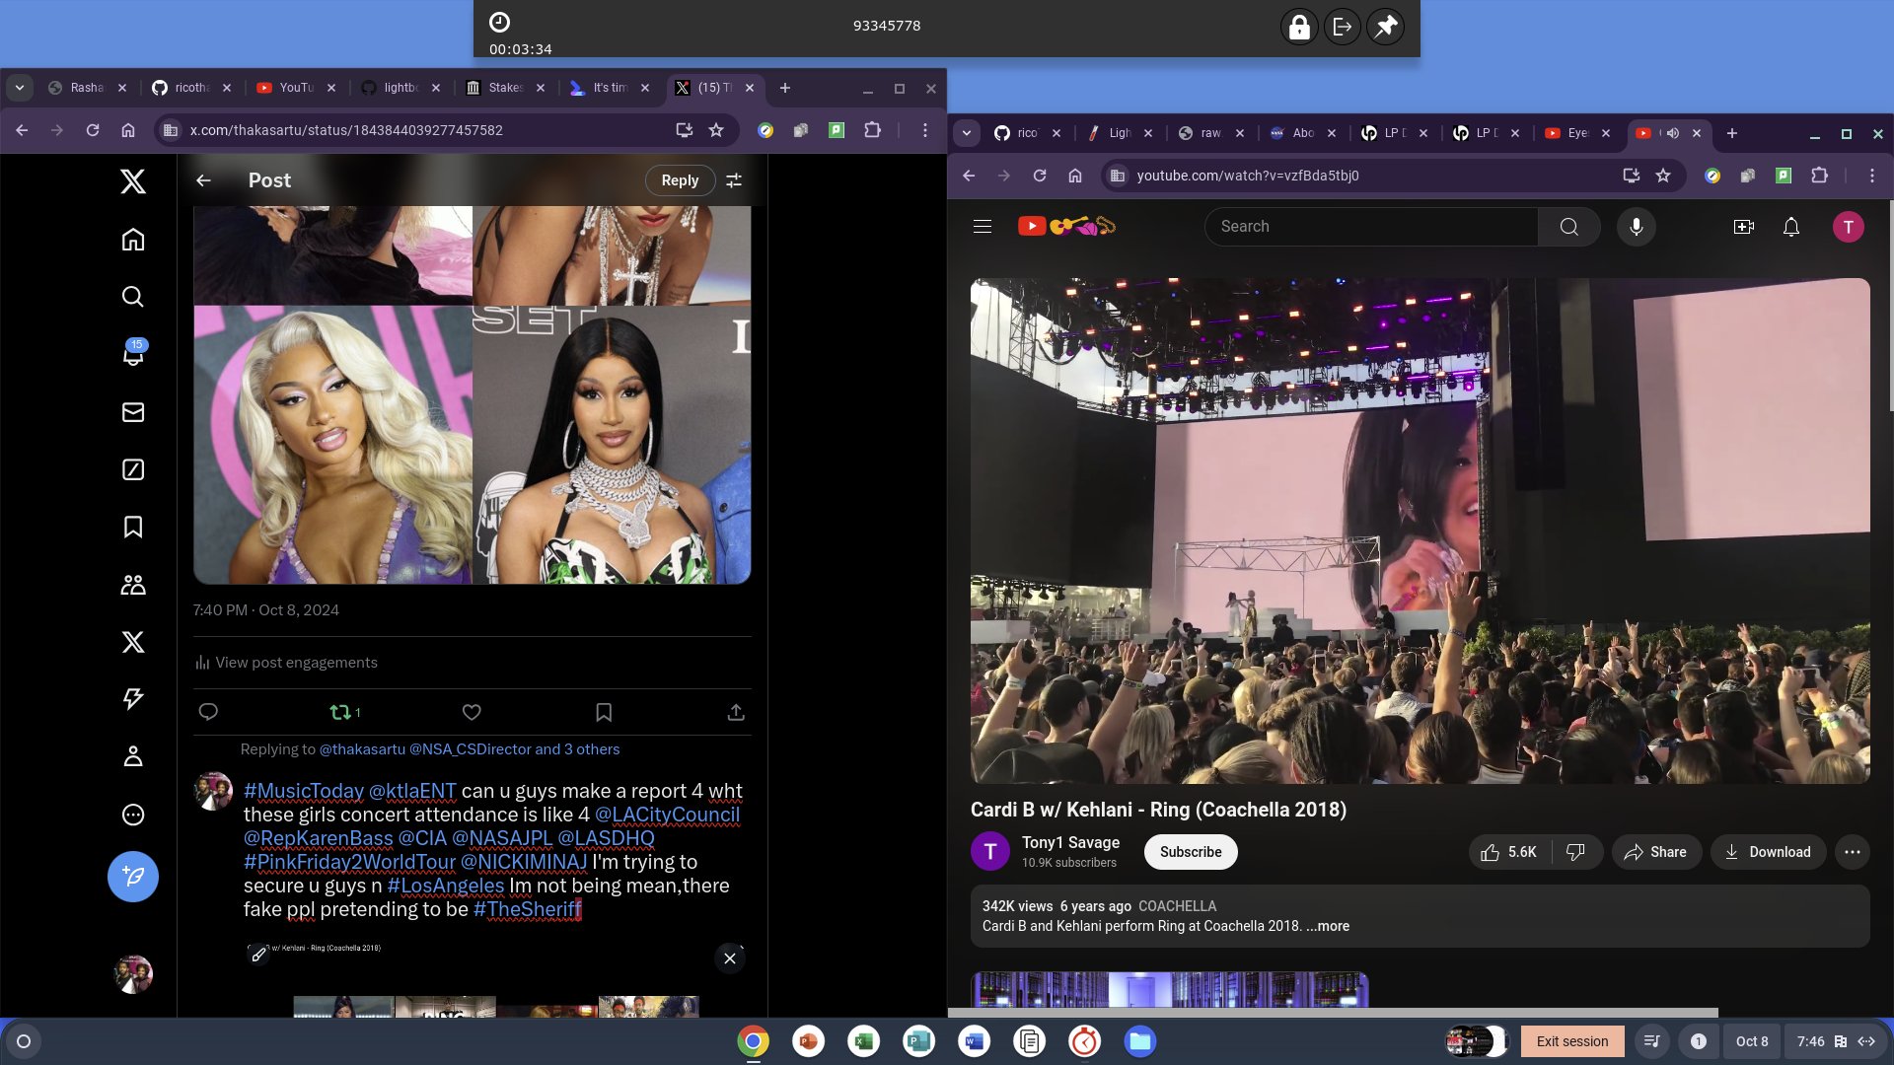1894x1065 pixels.
Task: Click the Reply button on Post header
Action: (680, 180)
